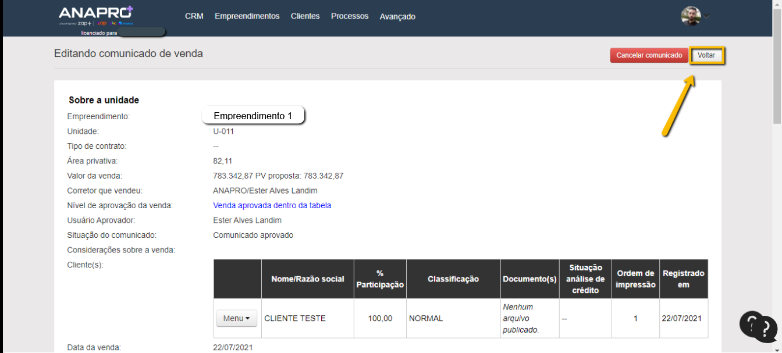782x353 pixels.
Task: Click the scrollbar down arrow
Action: 777,348
